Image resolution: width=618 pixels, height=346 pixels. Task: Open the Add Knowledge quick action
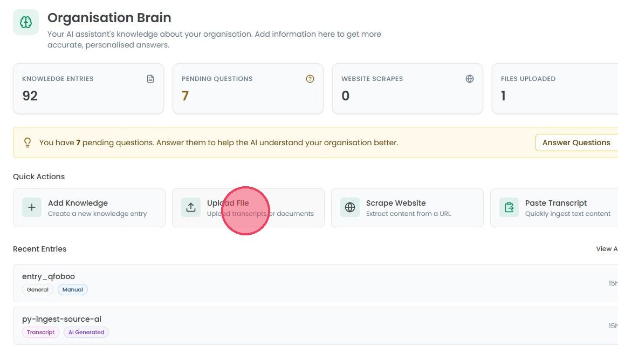click(x=89, y=208)
